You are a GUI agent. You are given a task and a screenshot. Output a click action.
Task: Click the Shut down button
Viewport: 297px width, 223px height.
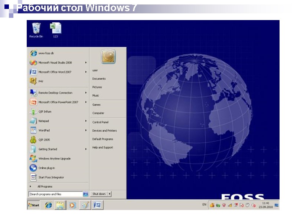coord(99,194)
